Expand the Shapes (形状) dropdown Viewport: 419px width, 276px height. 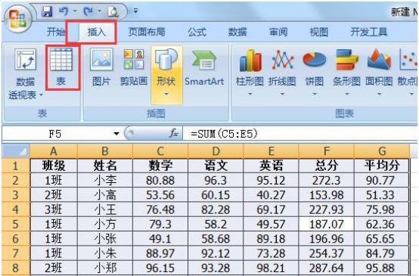tap(166, 95)
